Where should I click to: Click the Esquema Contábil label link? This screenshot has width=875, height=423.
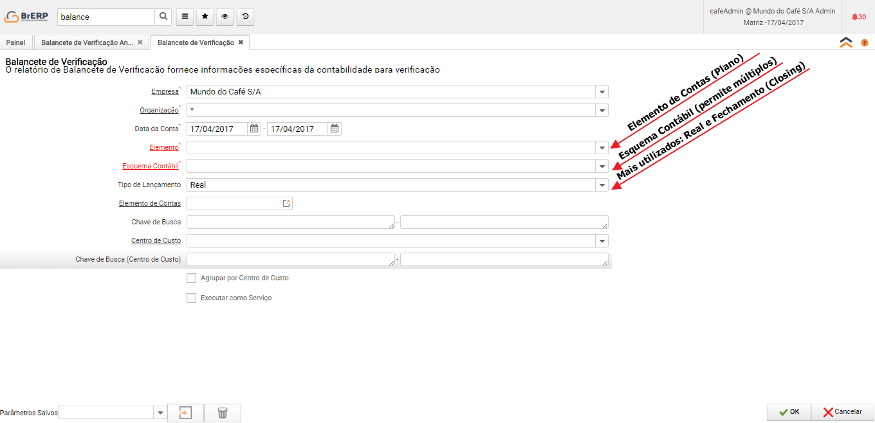(151, 166)
